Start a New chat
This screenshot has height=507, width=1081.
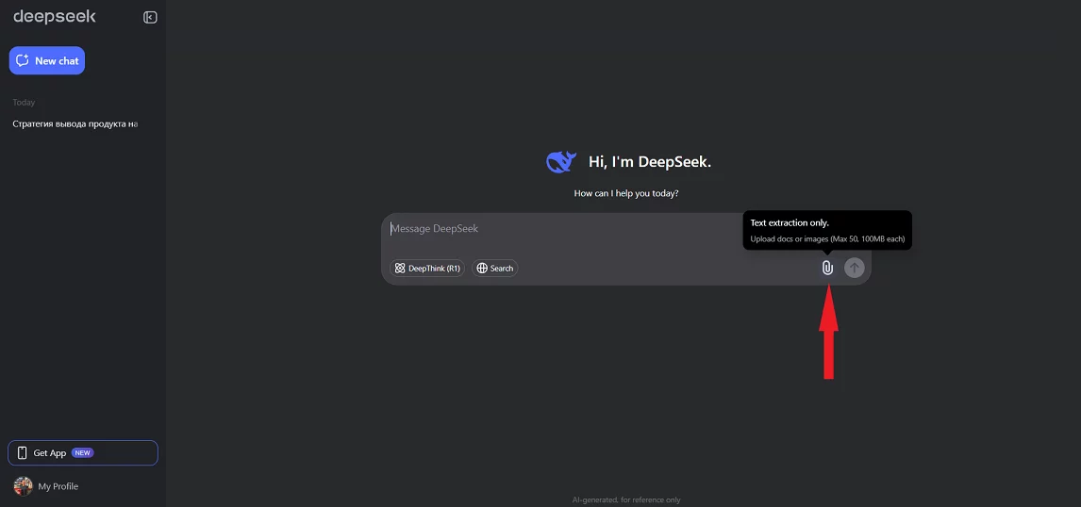click(x=47, y=60)
